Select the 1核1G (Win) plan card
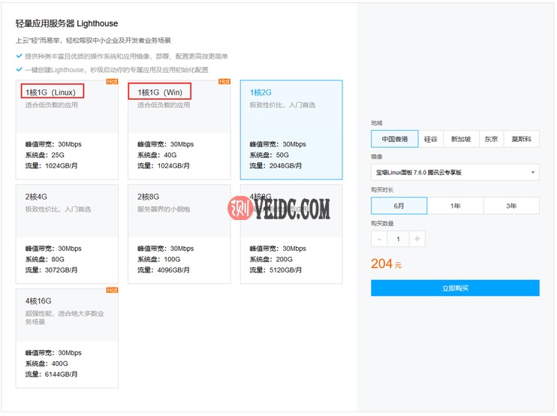Viewport: 557px width, 416px height. (x=179, y=130)
